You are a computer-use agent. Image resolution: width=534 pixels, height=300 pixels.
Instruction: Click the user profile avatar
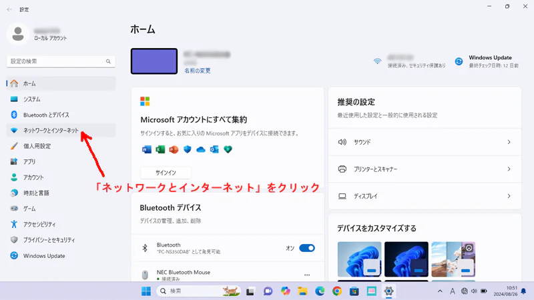point(18,34)
